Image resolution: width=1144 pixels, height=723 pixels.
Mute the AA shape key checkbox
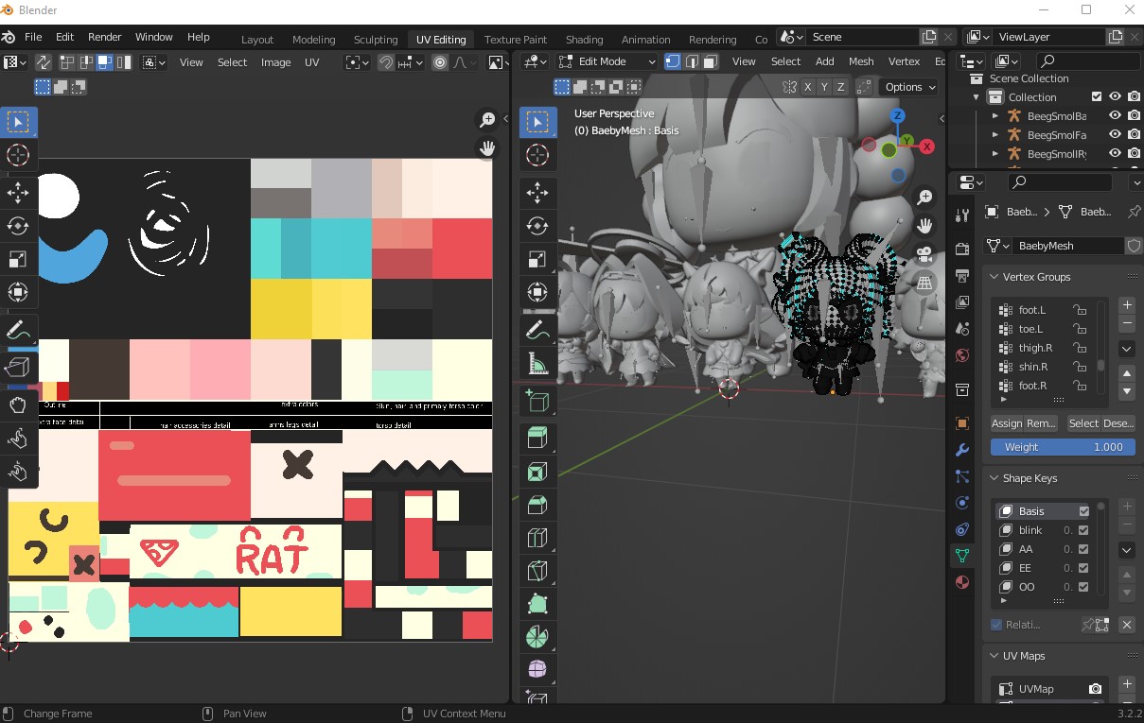1083,549
